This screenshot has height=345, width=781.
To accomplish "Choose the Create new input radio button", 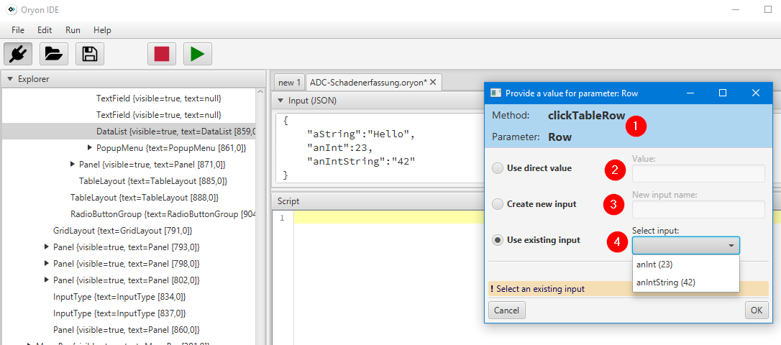I will (x=497, y=204).
